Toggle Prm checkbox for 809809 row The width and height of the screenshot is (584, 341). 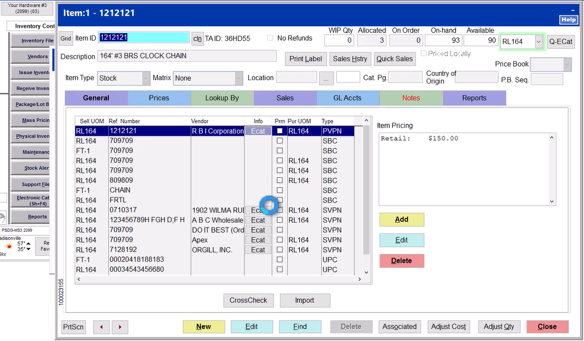[280, 180]
